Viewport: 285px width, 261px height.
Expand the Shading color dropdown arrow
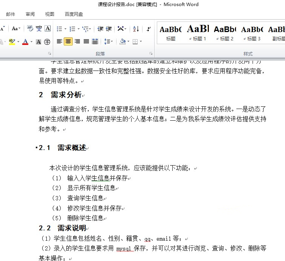coord(128,41)
